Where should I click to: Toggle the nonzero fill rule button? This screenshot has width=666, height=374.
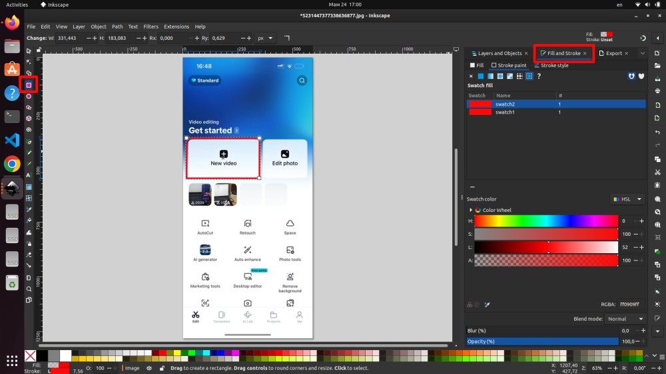click(641, 76)
